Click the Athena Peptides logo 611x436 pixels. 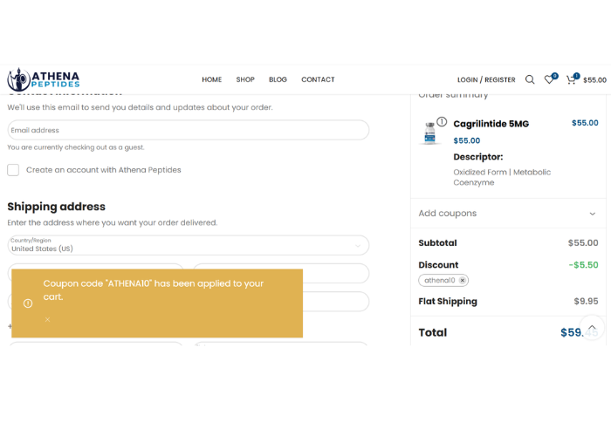click(x=44, y=79)
